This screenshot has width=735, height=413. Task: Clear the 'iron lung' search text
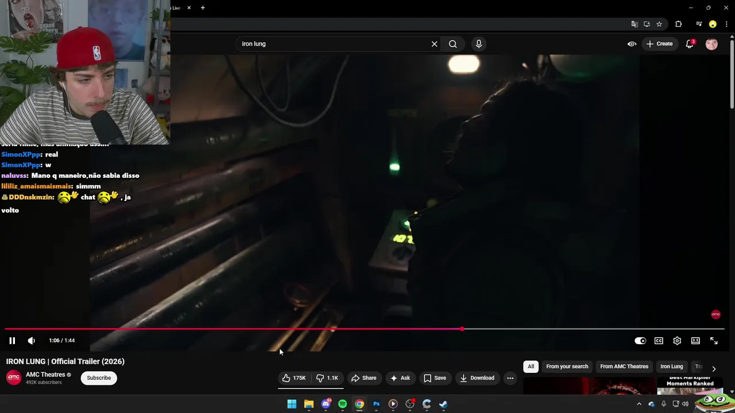point(435,44)
